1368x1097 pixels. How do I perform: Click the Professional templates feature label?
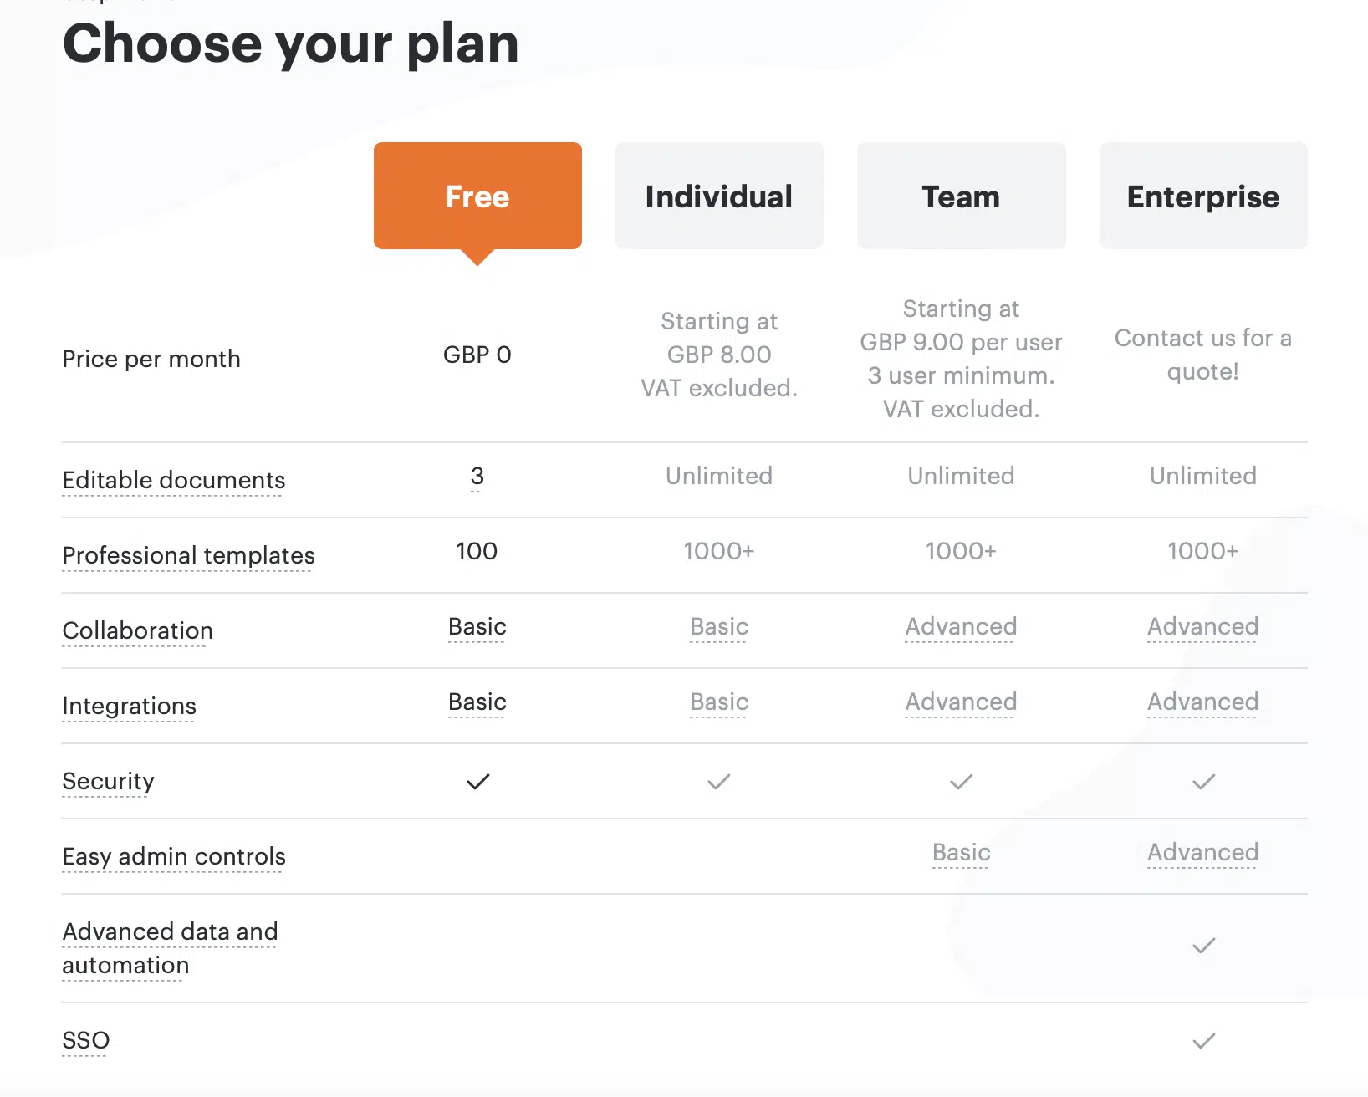click(x=188, y=555)
